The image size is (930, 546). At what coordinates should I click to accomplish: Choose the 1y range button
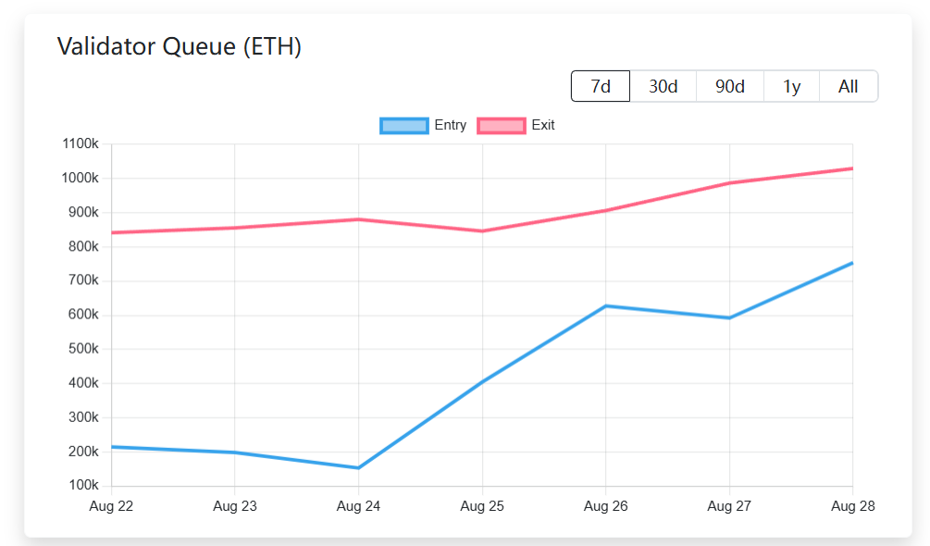click(x=792, y=87)
